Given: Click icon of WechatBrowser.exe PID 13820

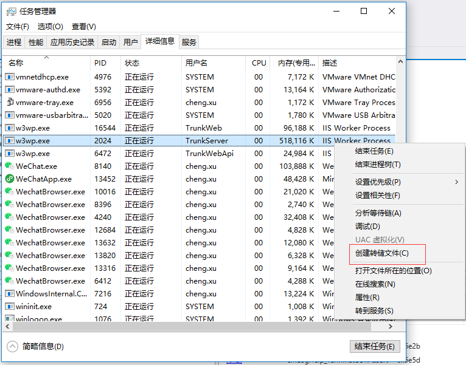Looking at the screenshot, I should 10,255.
